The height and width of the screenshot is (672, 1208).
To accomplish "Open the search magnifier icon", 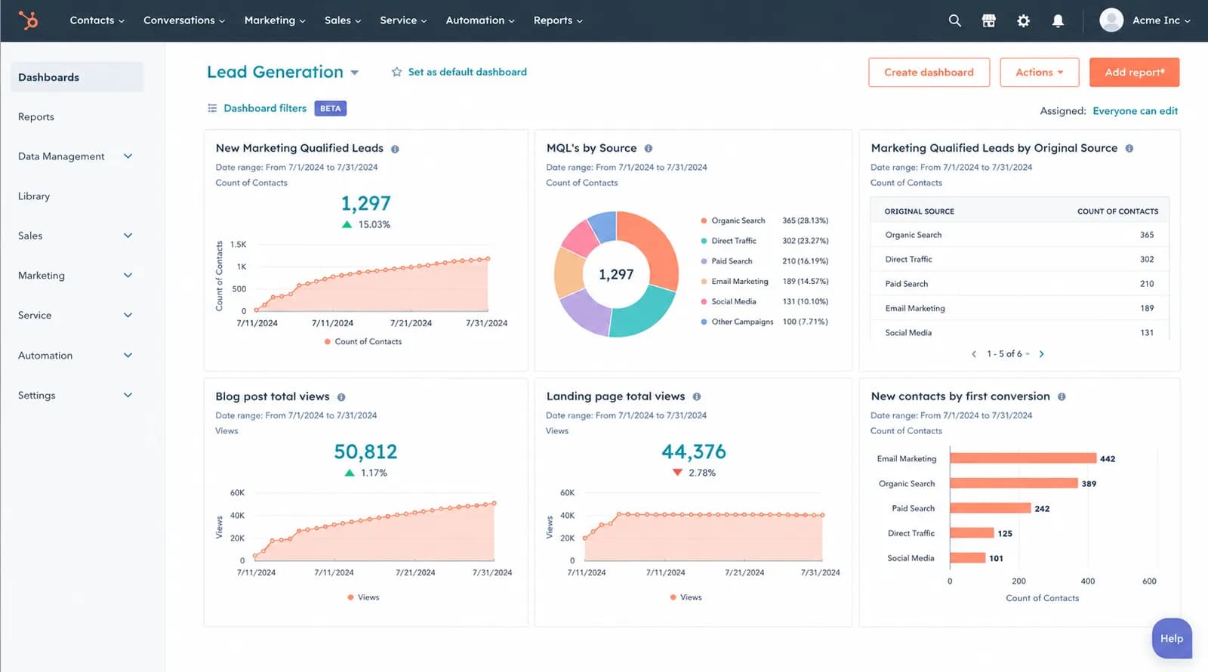I will pyautogui.click(x=954, y=20).
